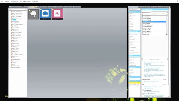Image resolution: width=179 pixels, height=101 pixels.
Task: Select Easy Animation Tool in tool list
Action: (x=135, y=82)
